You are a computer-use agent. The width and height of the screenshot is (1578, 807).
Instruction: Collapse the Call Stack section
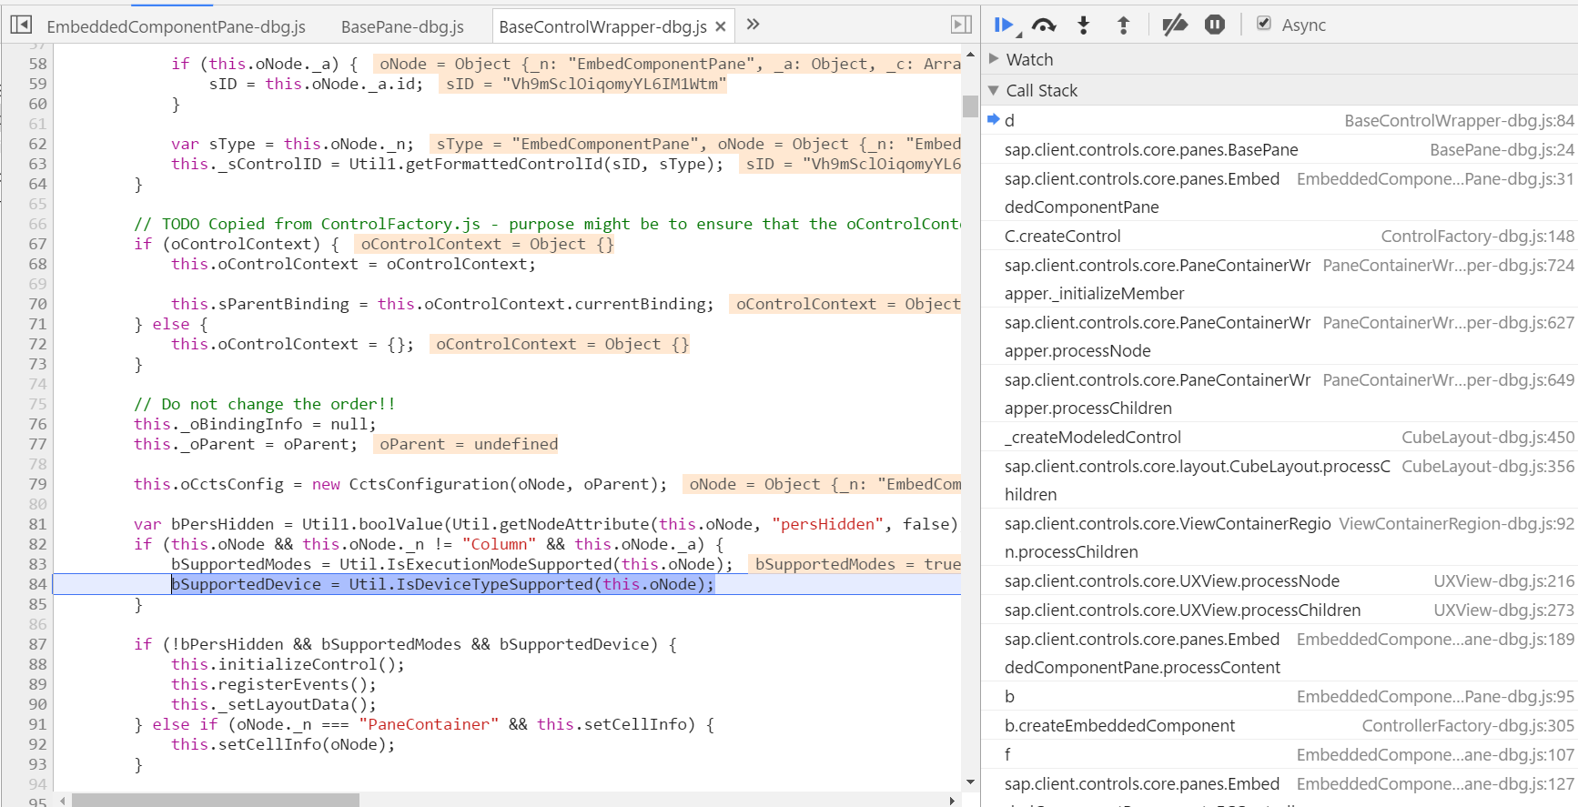coord(994,90)
